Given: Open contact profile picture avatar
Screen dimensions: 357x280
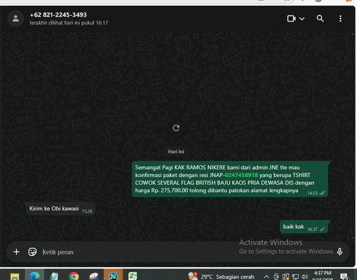Looking at the screenshot, I should (x=16, y=19).
